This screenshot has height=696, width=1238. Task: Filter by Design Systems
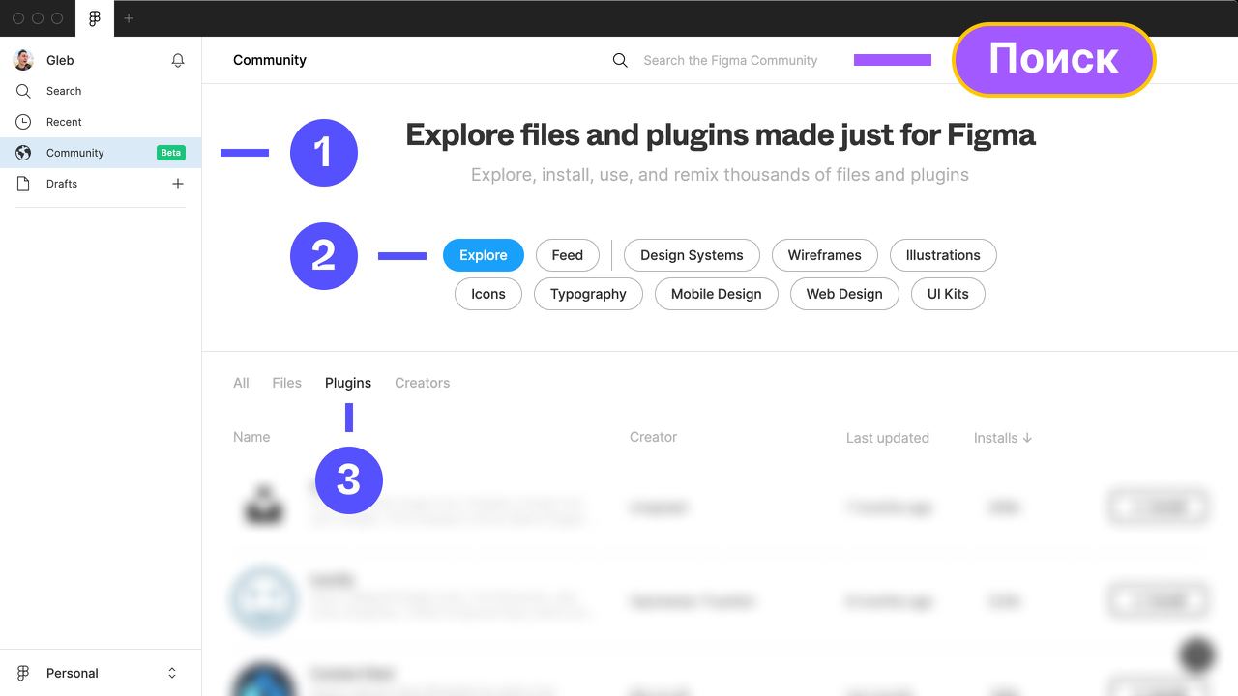point(692,255)
